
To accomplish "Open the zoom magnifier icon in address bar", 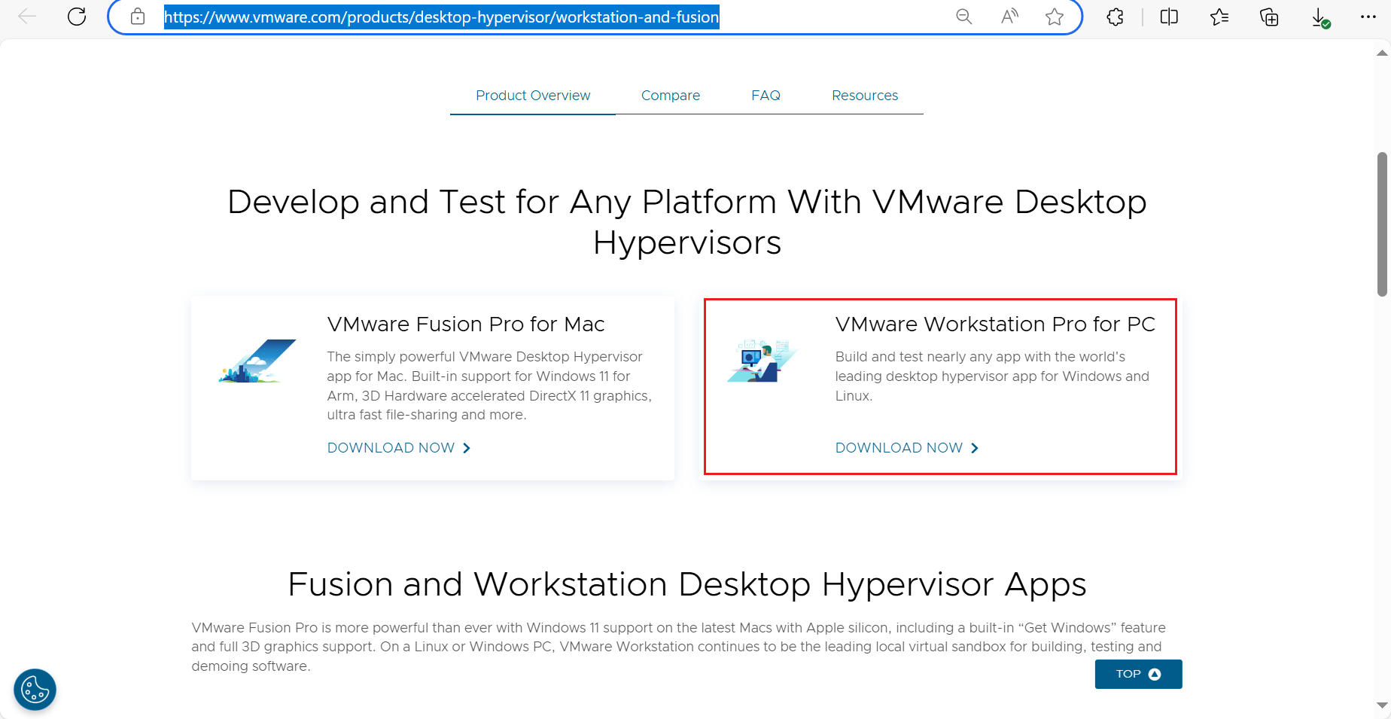I will tap(963, 17).
